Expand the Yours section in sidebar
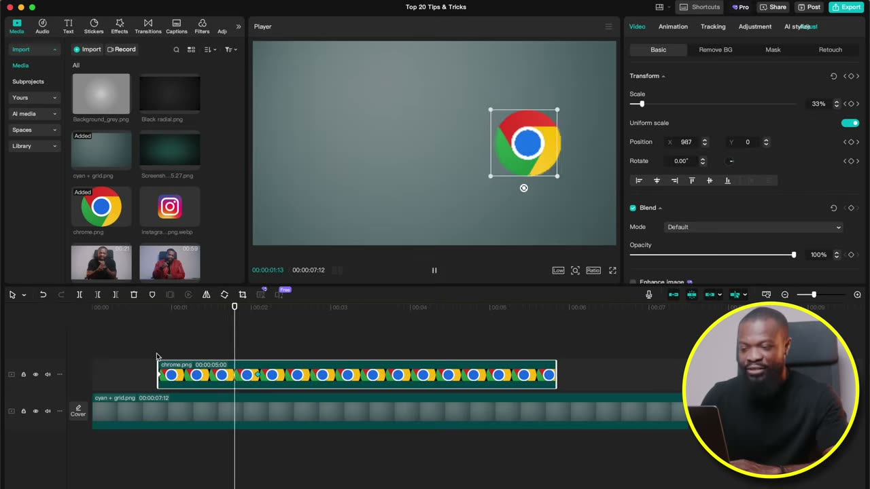 point(35,98)
